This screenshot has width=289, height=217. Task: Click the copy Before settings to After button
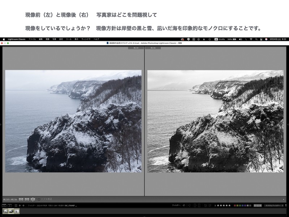point(21,199)
